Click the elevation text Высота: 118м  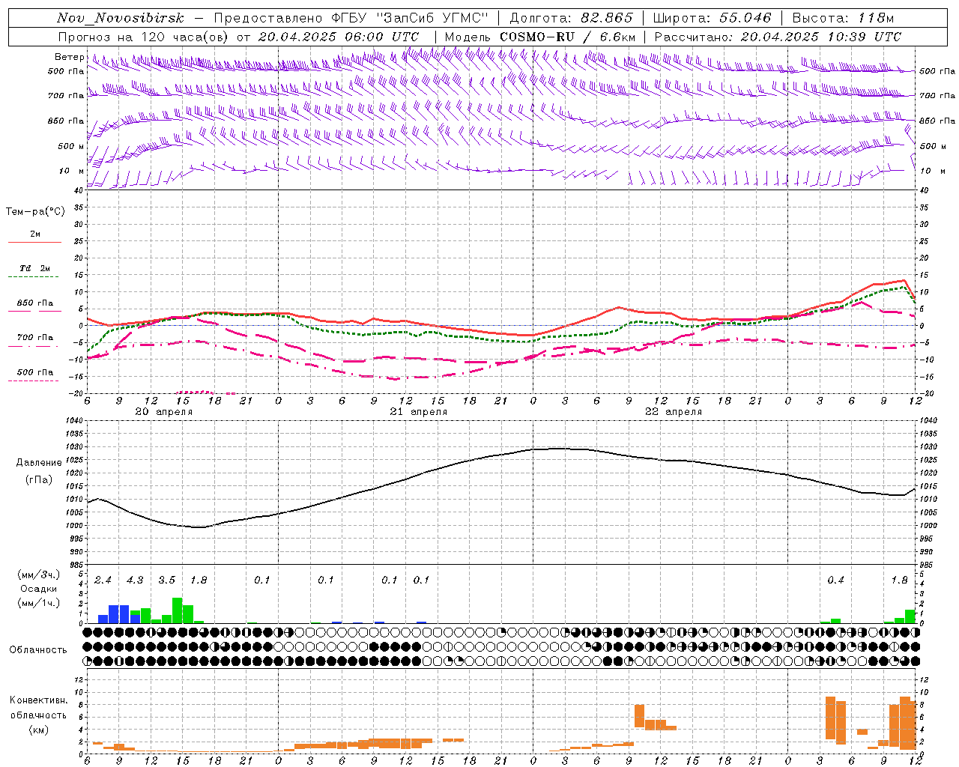tap(843, 18)
